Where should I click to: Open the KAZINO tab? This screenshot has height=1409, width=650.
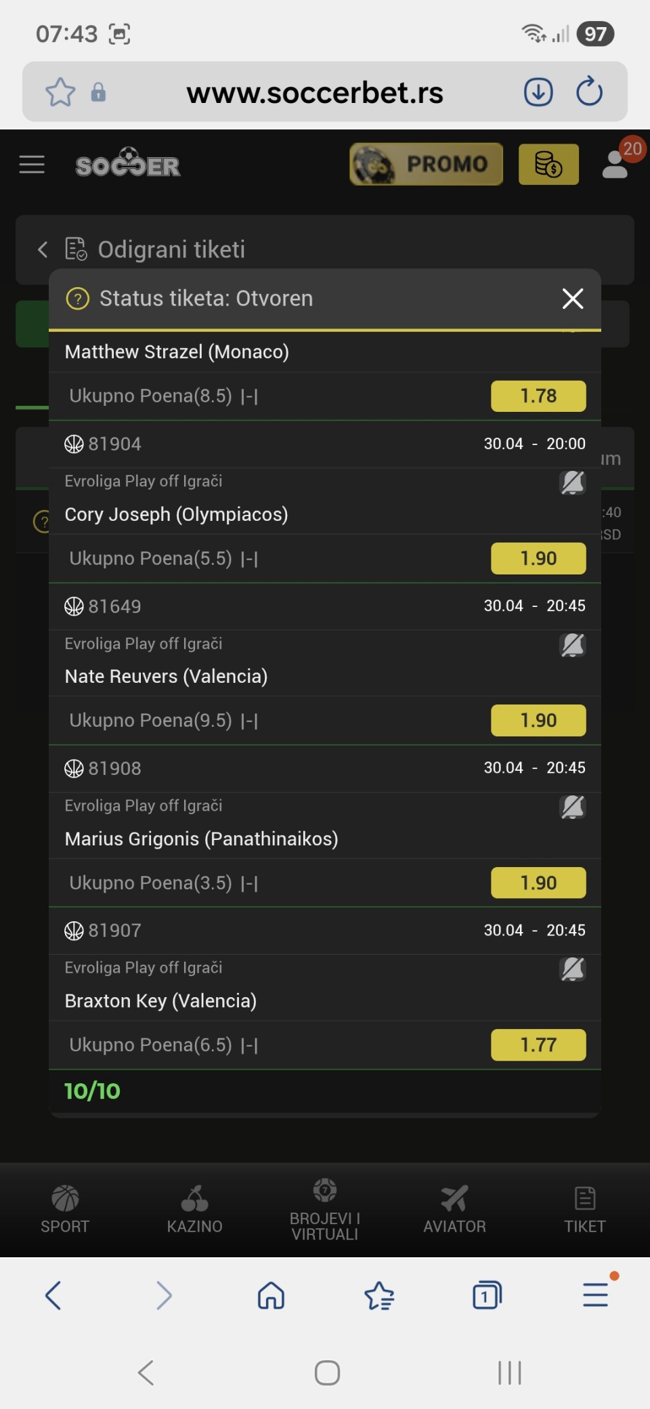[x=195, y=1210]
